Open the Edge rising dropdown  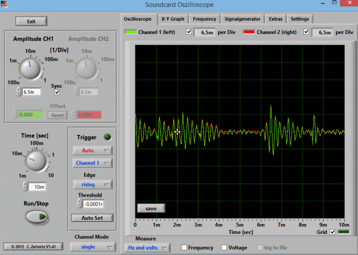(93, 184)
